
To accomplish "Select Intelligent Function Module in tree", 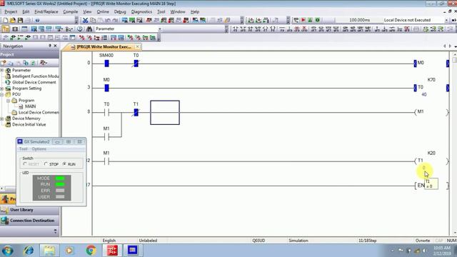I will pyautogui.click(x=35, y=76).
